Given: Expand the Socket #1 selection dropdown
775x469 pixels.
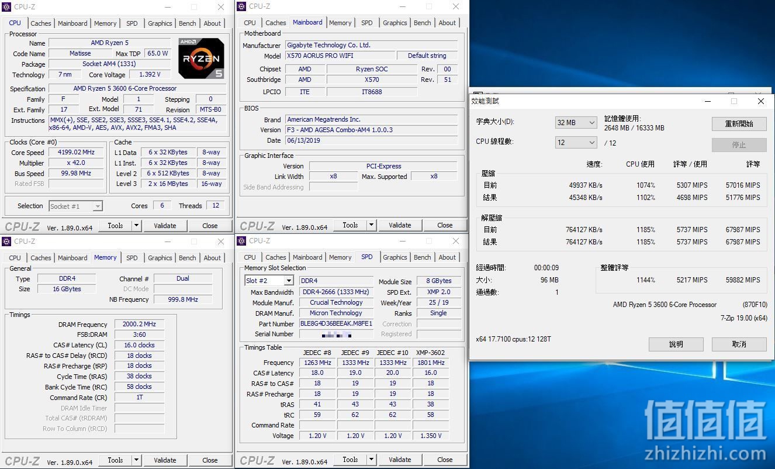Looking at the screenshot, I should click(x=98, y=206).
